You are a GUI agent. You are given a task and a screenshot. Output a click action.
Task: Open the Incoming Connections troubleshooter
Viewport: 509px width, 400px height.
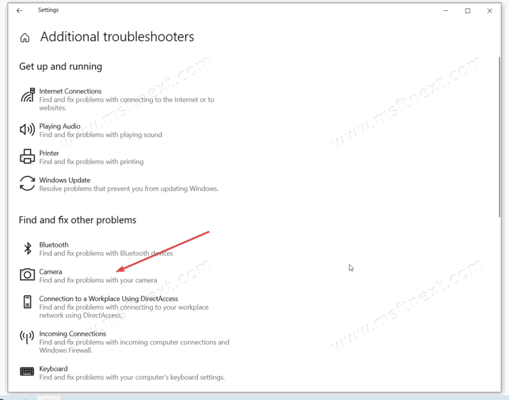(x=125, y=342)
